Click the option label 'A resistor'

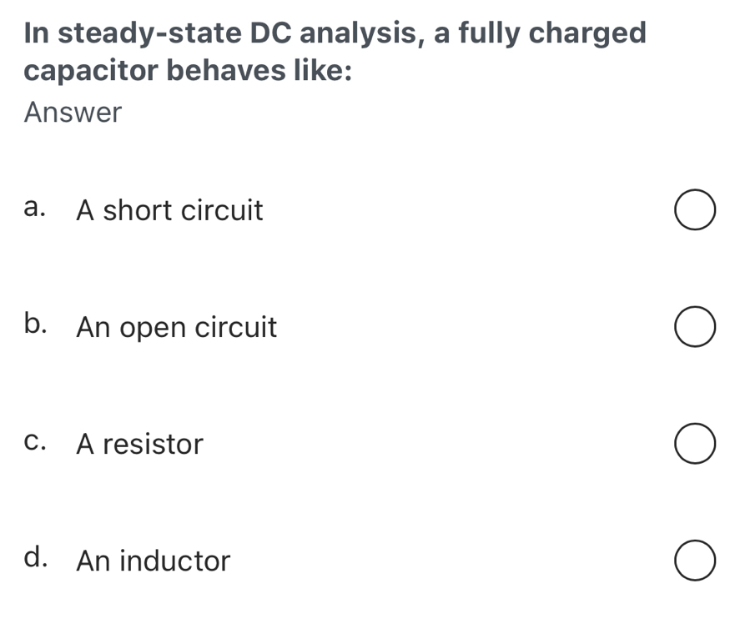coord(139,444)
